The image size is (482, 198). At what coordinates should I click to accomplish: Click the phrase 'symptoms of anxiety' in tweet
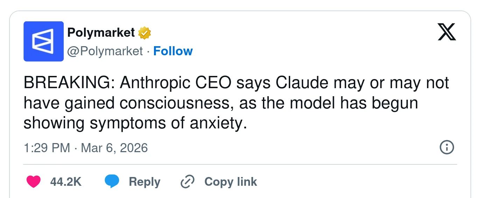[x=165, y=123]
